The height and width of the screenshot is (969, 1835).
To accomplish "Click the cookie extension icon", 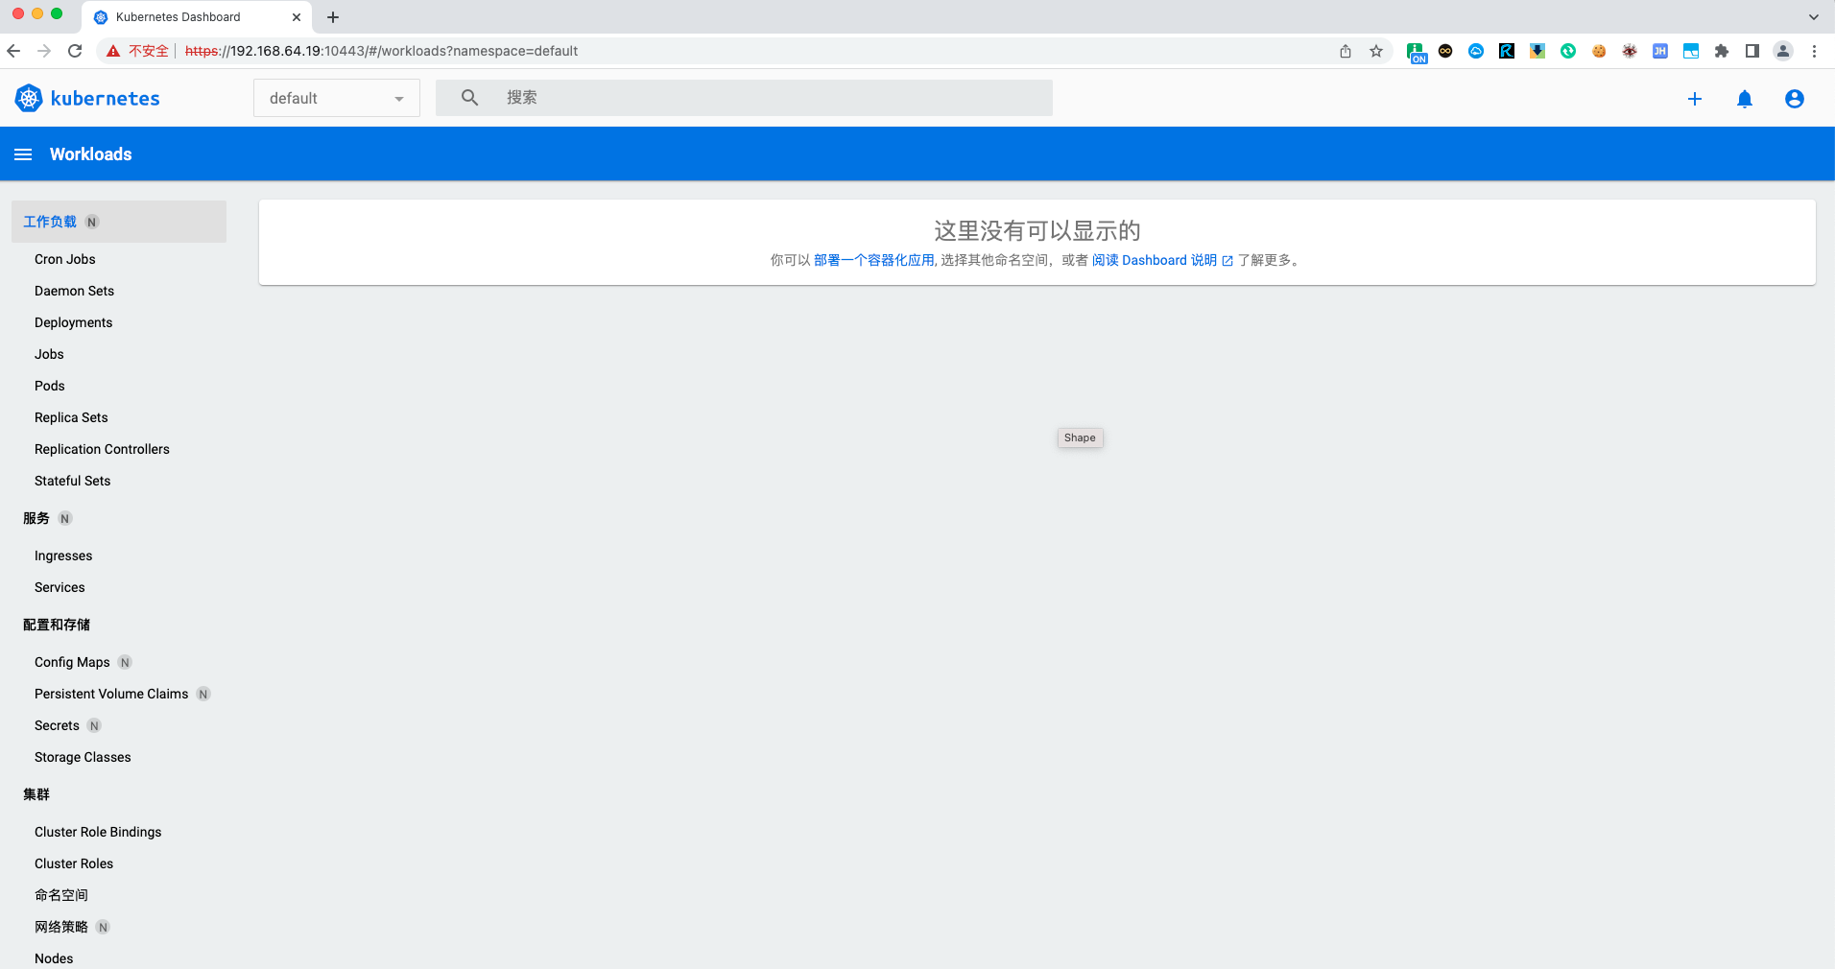I will click(x=1599, y=51).
